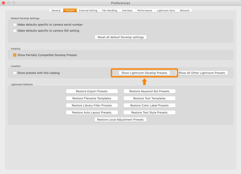The image size is (241, 174).
Task: Go to the File Handling tab
Action: point(110,10)
